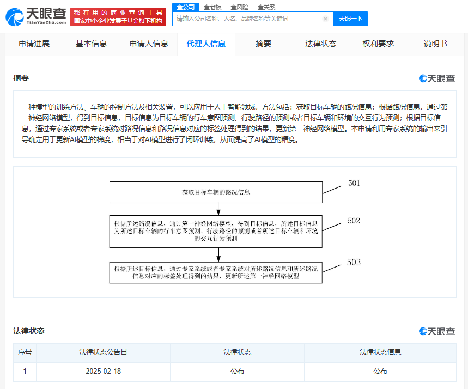Click the Tianyancha logo in the header
Screen dimensions: 468x389
tap(36, 16)
